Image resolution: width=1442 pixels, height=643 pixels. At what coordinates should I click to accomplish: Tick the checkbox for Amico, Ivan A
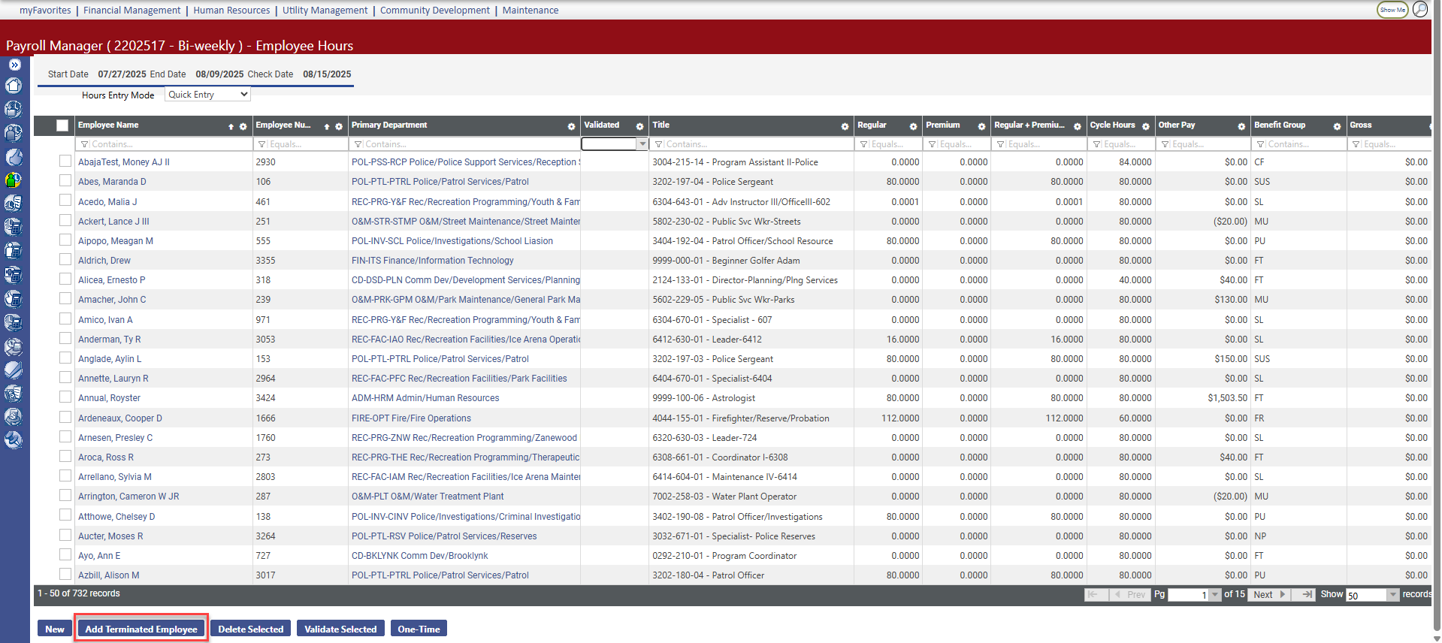coord(65,318)
